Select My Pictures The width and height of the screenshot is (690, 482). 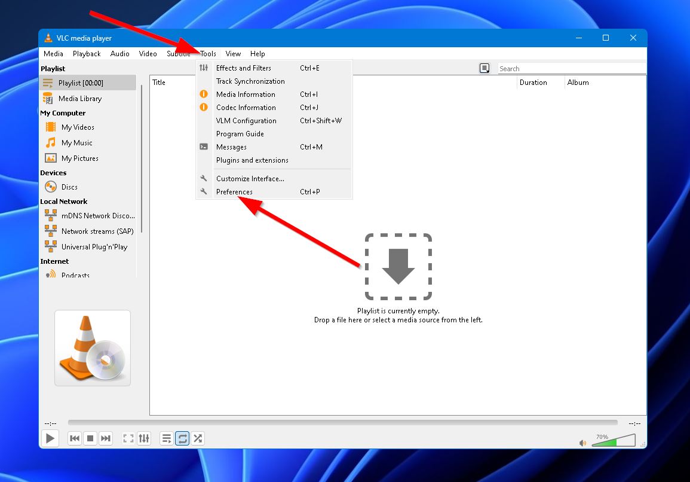88,158
